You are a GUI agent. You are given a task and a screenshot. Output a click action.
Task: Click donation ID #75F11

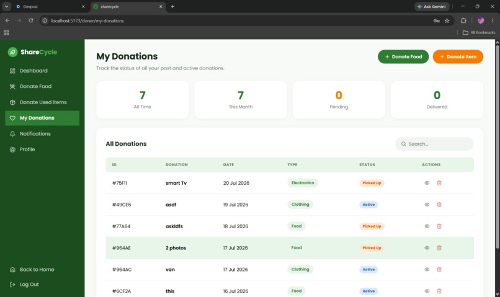pyautogui.click(x=120, y=183)
